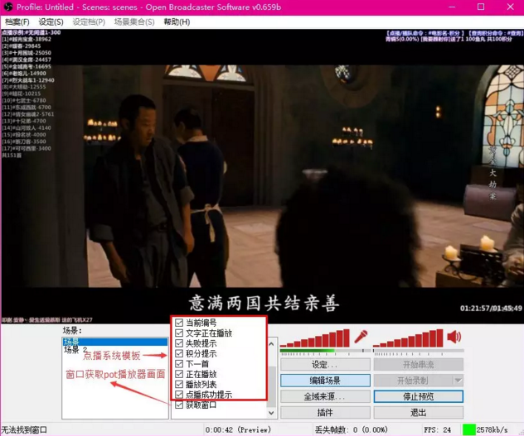Toggle the 点播成功提示 checkbox
The image size is (524, 436).
pos(179,395)
